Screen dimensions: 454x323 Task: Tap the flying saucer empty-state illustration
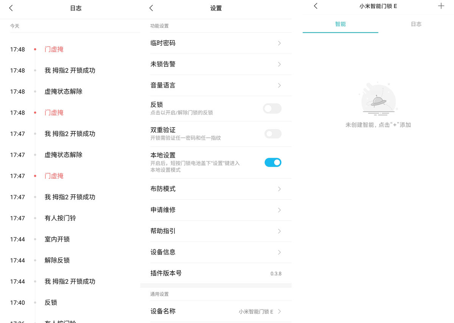click(x=378, y=98)
